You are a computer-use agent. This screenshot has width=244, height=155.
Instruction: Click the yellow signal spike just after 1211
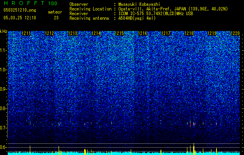pos(30,150)
